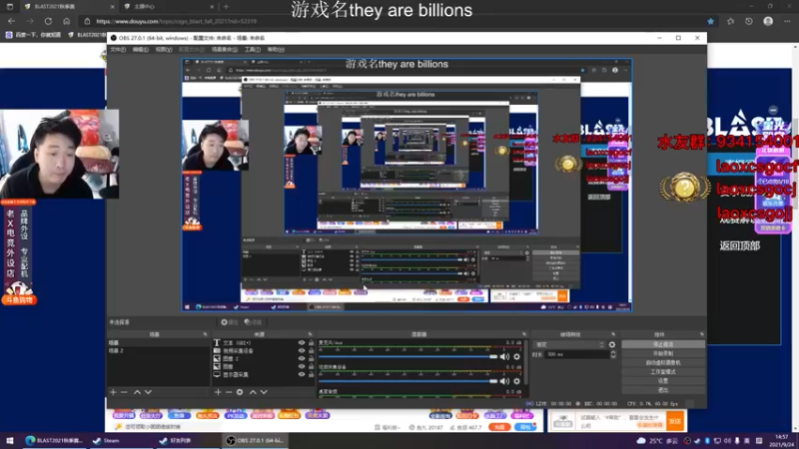Screen dimensions: 799x449
Task: Select the 显示器采集 source row
Action: [263, 374]
